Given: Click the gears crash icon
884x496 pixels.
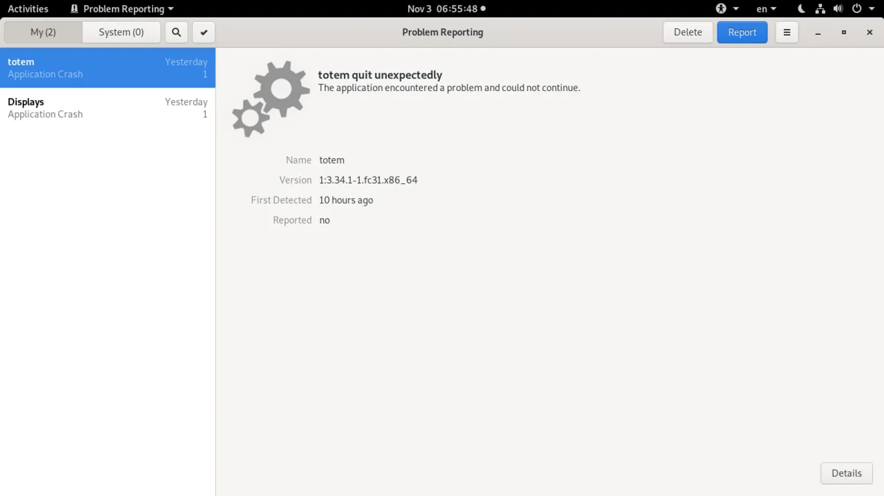Looking at the screenshot, I should click(x=271, y=99).
